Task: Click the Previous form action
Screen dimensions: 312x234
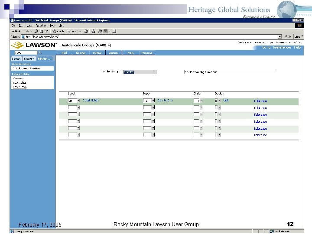Action: 147,53
